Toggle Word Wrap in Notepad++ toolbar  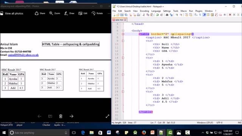pos(196,15)
